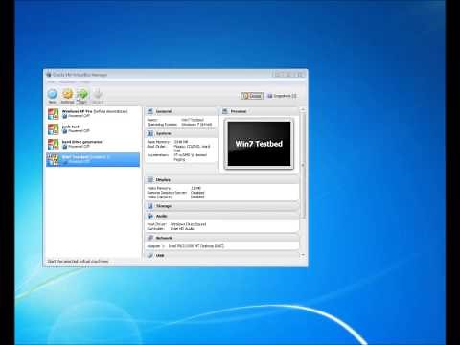Click the Intel HD Audio controller text
The height and width of the screenshot is (345, 460).
tap(182, 229)
